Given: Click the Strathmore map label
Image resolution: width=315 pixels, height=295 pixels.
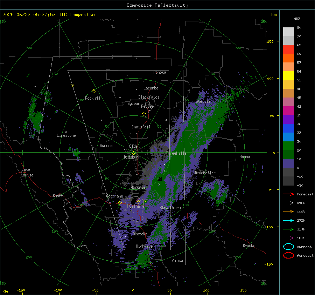Looking at the screenshot, I should [x=170, y=208].
